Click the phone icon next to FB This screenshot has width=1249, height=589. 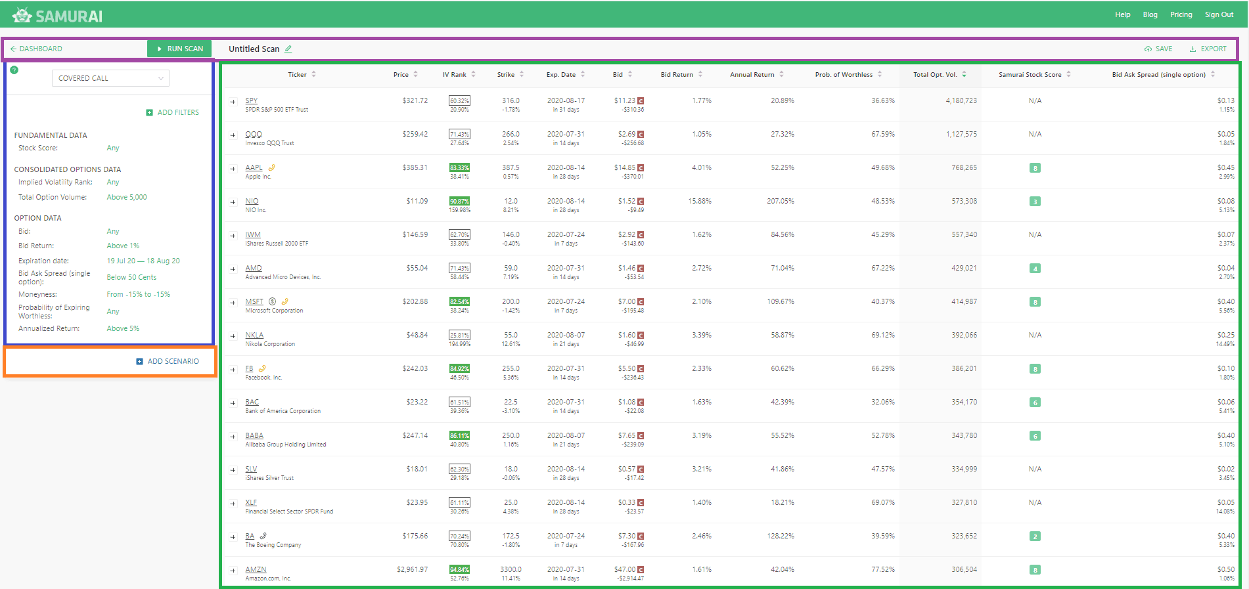coord(262,368)
